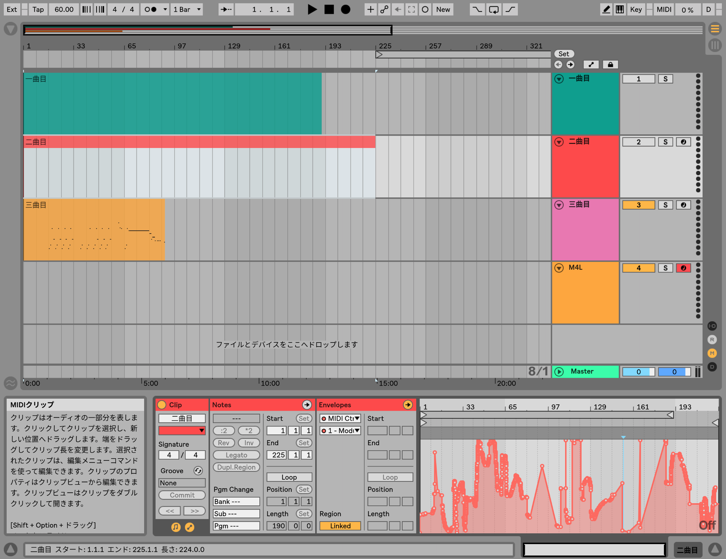Toggle the Notes Loop switch
Screen dimensions: 726x559
click(x=289, y=477)
